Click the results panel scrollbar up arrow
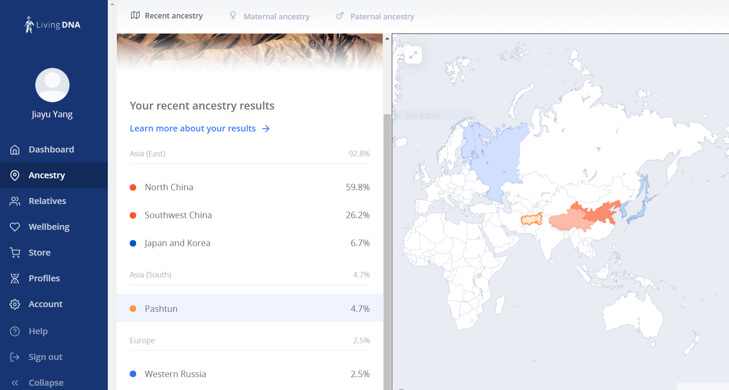The width and height of the screenshot is (729, 390). tap(387, 39)
